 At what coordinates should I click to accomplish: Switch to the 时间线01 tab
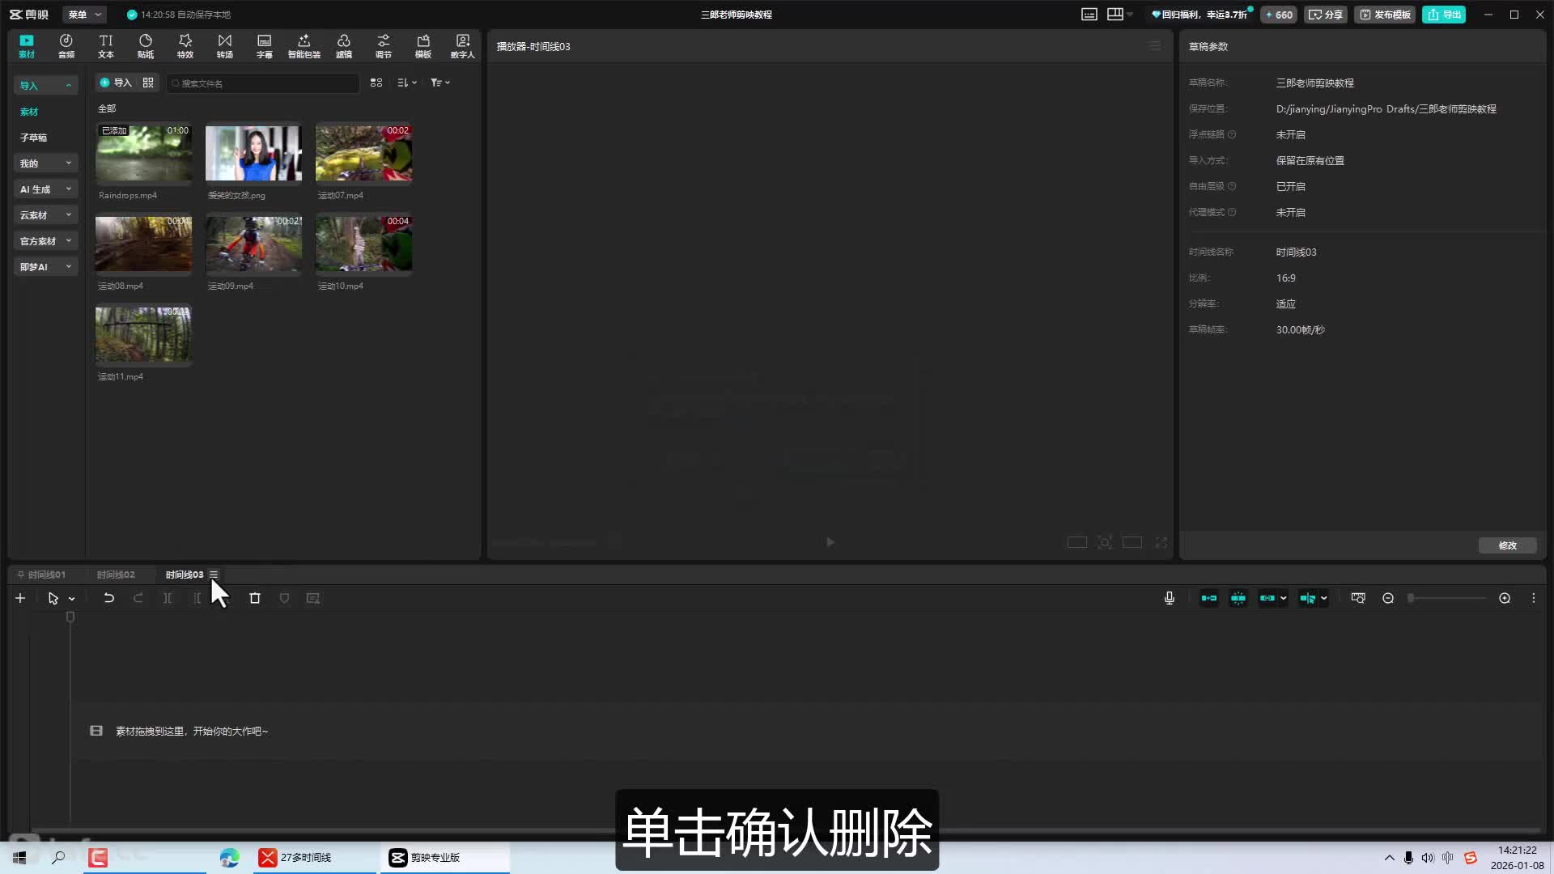46,575
